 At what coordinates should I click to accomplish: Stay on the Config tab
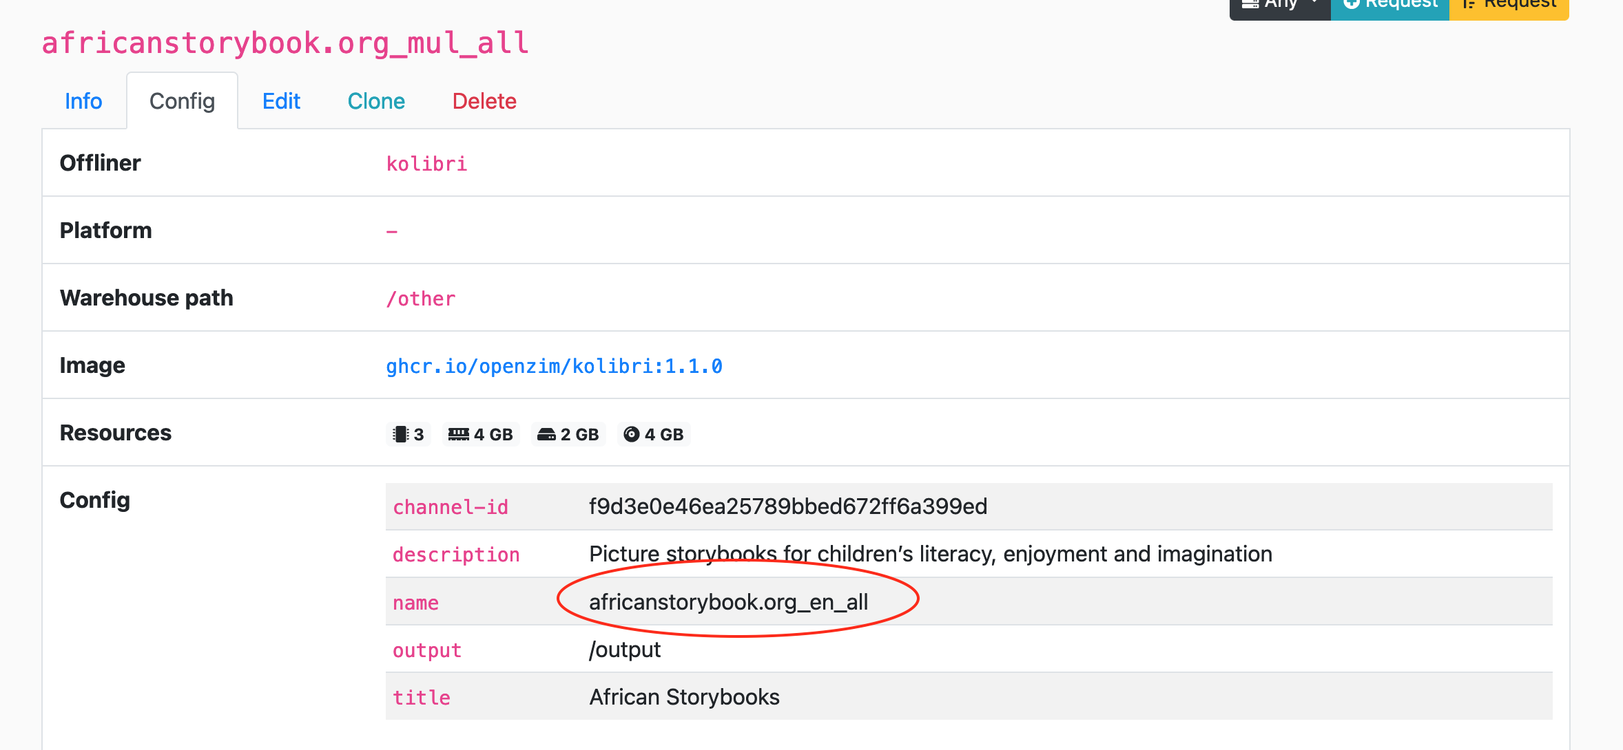tap(182, 100)
